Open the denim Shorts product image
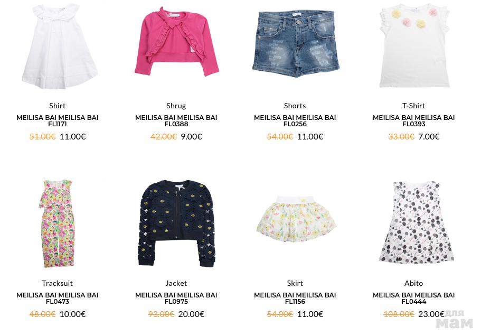 296,44
